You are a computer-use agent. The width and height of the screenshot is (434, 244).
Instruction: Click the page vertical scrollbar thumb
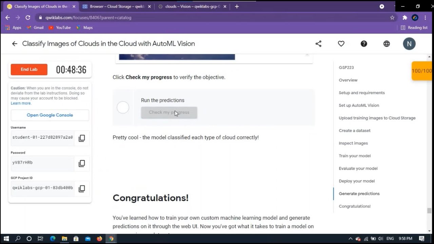point(429,211)
